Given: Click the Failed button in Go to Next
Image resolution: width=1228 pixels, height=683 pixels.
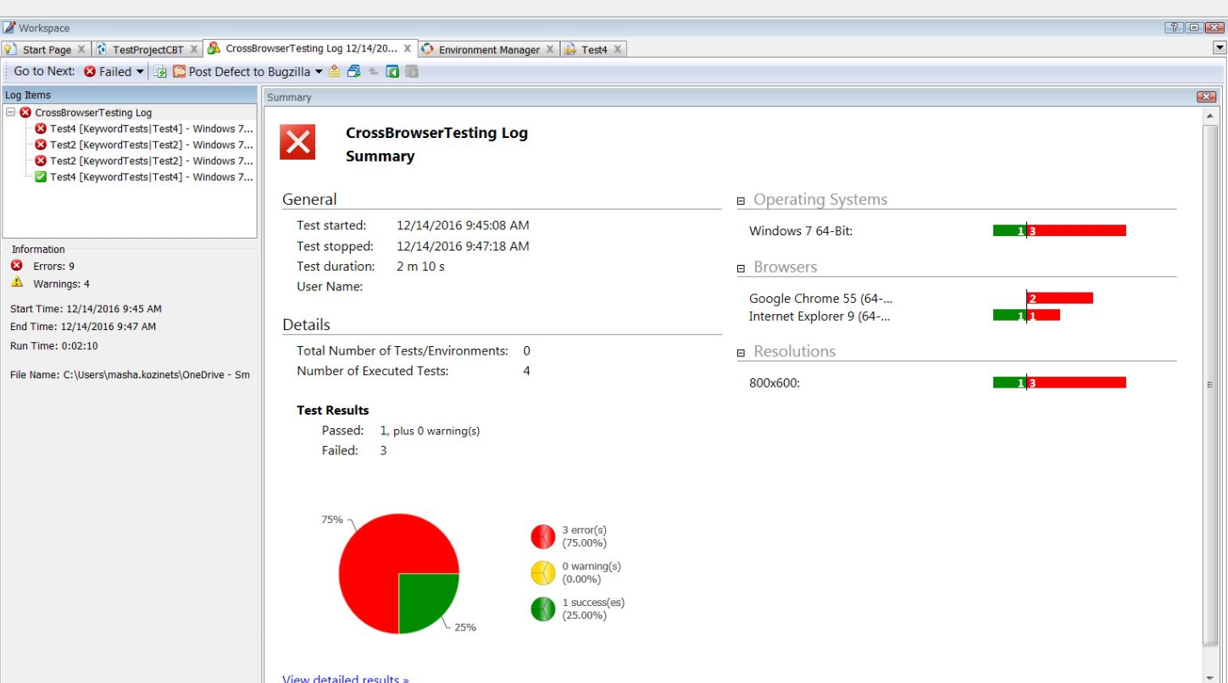Looking at the screenshot, I should [108, 72].
